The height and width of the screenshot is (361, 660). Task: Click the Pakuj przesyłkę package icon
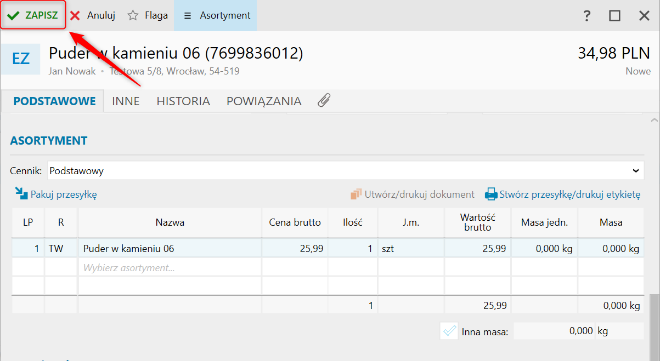point(21,194)
